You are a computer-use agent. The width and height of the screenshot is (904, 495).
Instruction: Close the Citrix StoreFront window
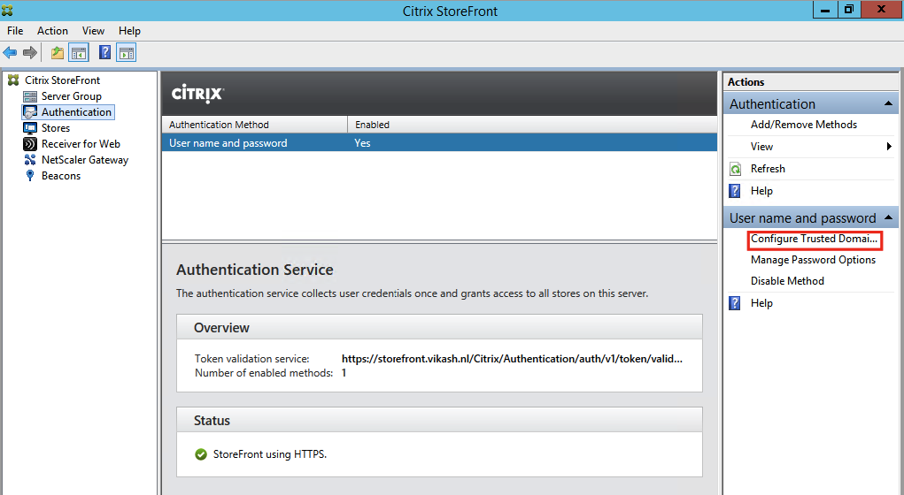tap(881, 10)
